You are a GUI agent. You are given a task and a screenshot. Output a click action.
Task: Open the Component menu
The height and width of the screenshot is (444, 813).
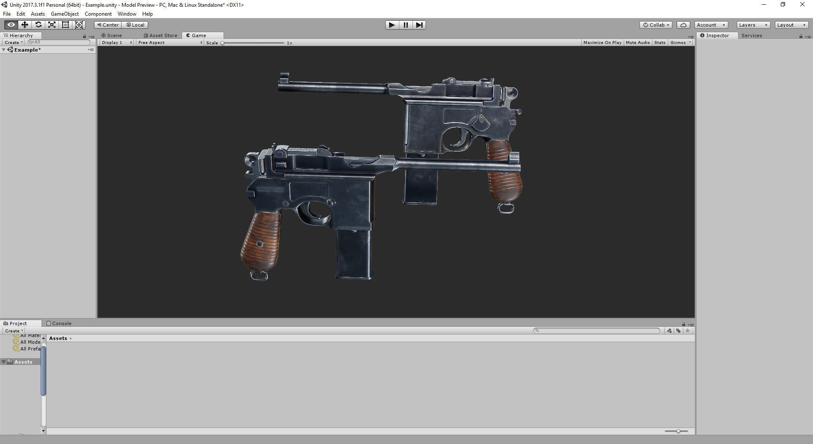tap(98, 14)
